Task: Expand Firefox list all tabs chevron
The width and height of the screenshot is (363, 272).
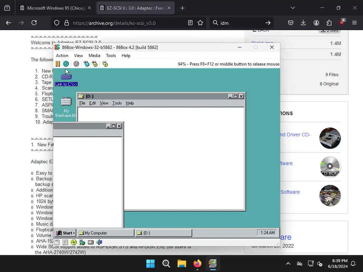Action: (293, 8)
